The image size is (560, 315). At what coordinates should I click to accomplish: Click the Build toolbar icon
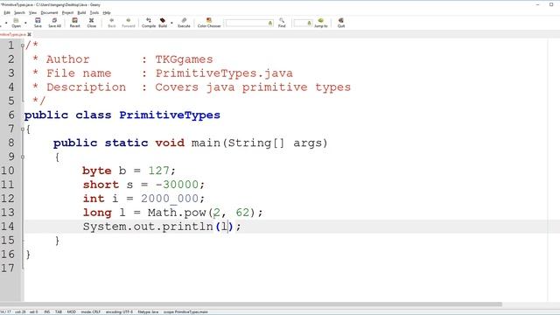pyautogui.click(x=163, y=23)
